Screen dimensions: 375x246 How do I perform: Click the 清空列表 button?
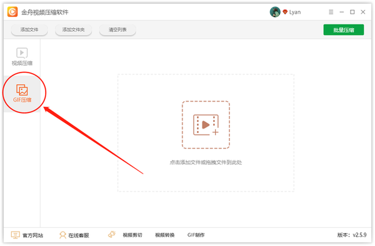tap(117, 30)
